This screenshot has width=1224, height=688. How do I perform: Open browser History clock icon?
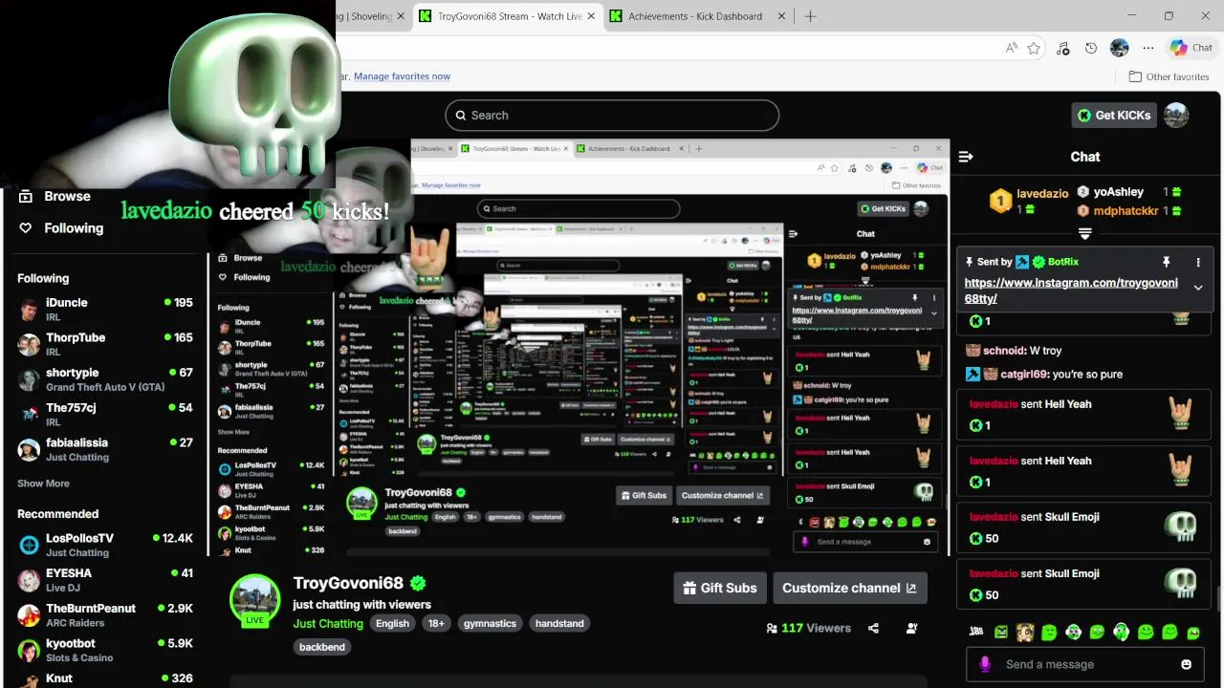1091,48
